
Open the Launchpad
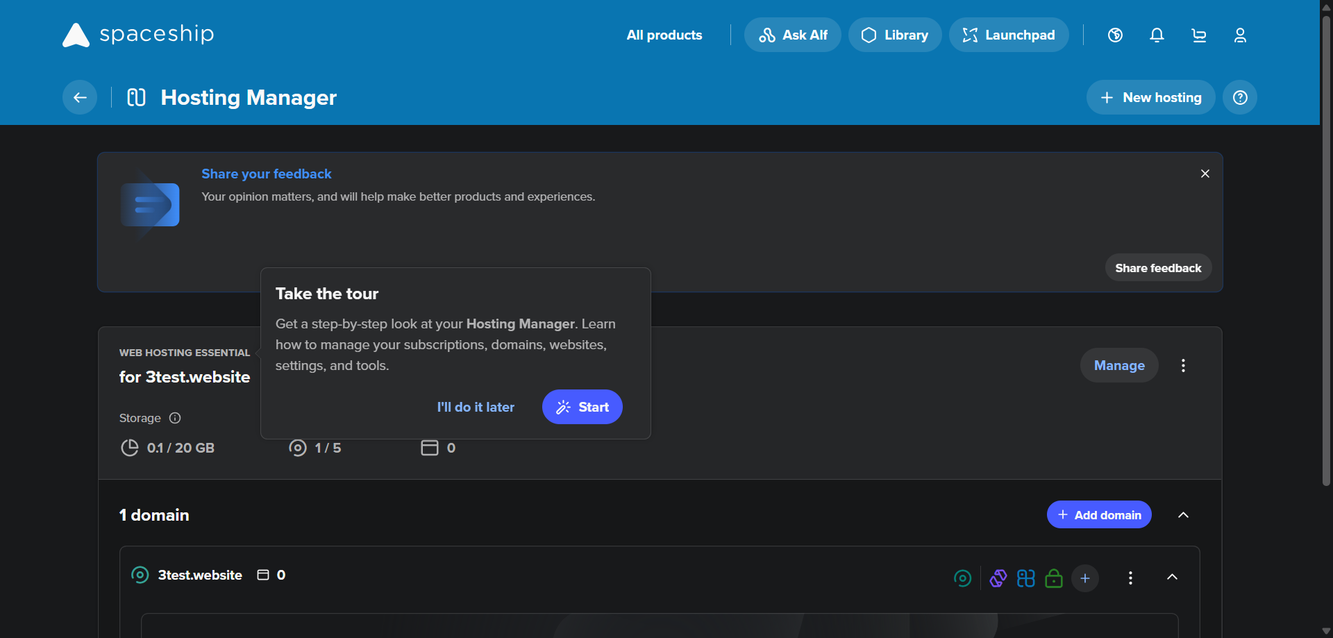1008,35
